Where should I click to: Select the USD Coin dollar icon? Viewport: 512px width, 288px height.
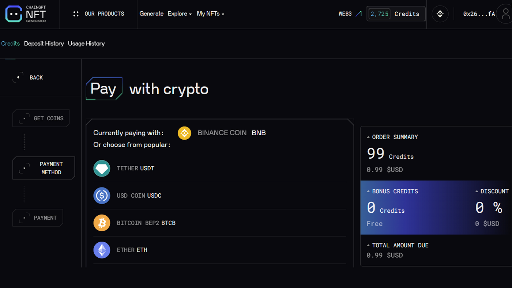pos(102,196)
